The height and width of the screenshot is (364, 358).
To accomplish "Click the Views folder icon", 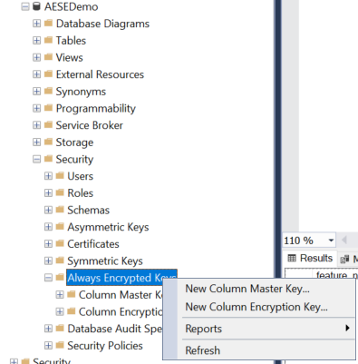I will pos(48,57).
